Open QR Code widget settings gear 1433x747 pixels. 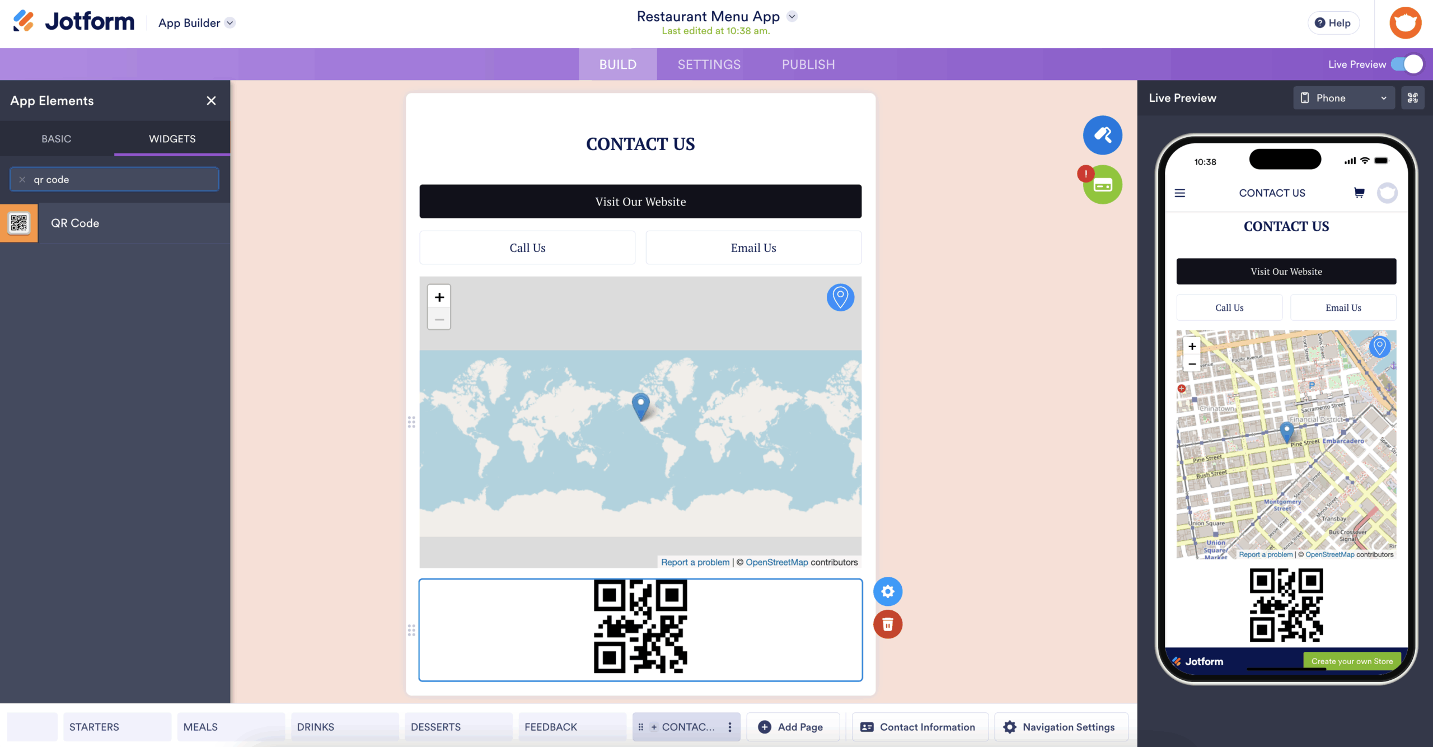pyautogui.click(x=888, y=591)
